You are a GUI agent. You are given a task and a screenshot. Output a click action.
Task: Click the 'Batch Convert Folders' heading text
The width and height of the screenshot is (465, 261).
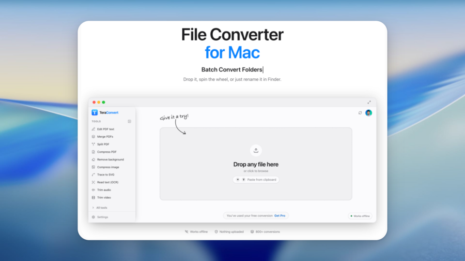pyautogui.click(x=232, y=70)
